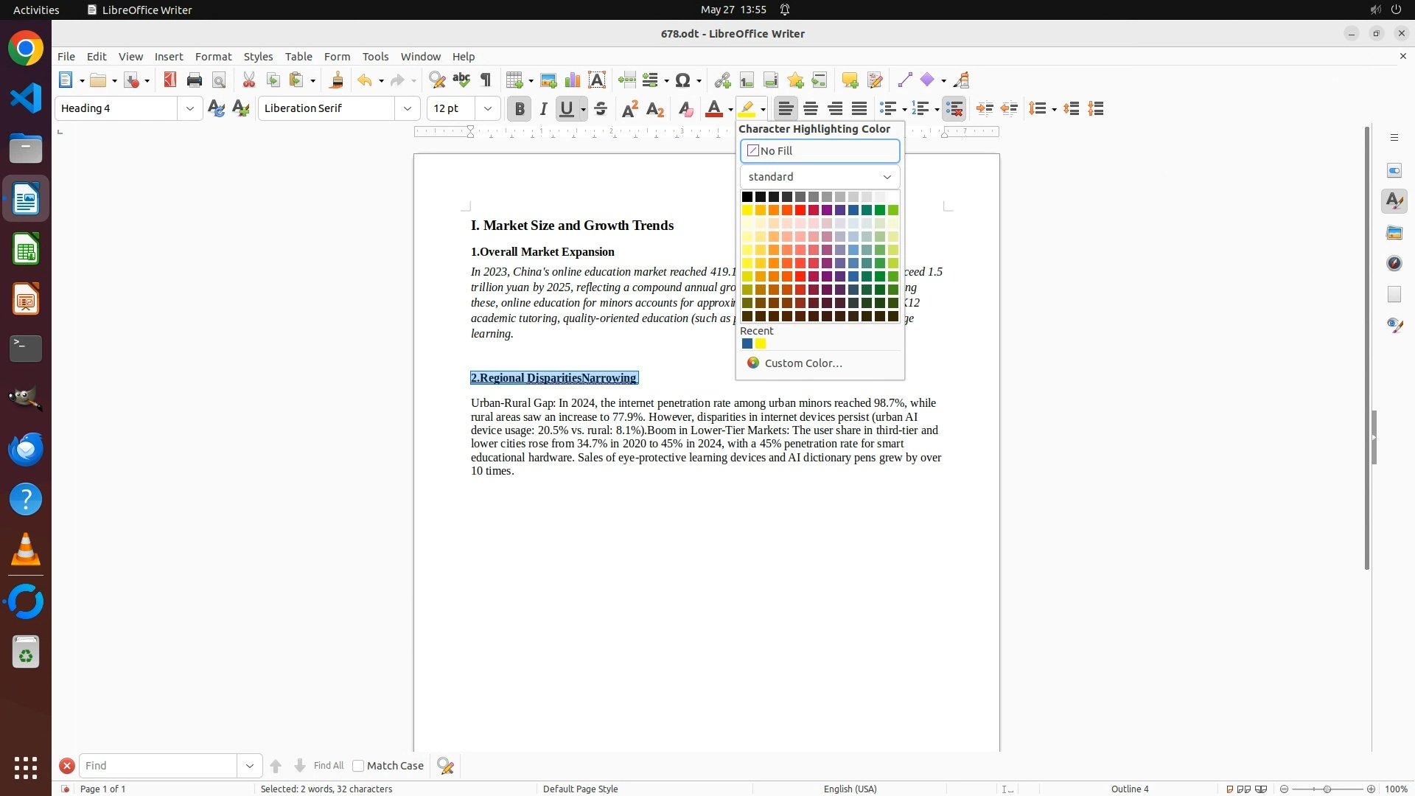Click the No Fill button
The image size is (1415, 796).
click(820, 151)
